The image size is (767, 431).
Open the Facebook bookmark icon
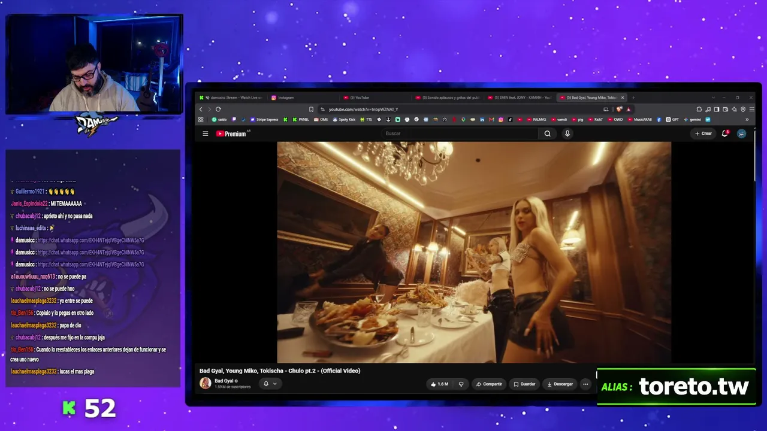pos(659,120)
